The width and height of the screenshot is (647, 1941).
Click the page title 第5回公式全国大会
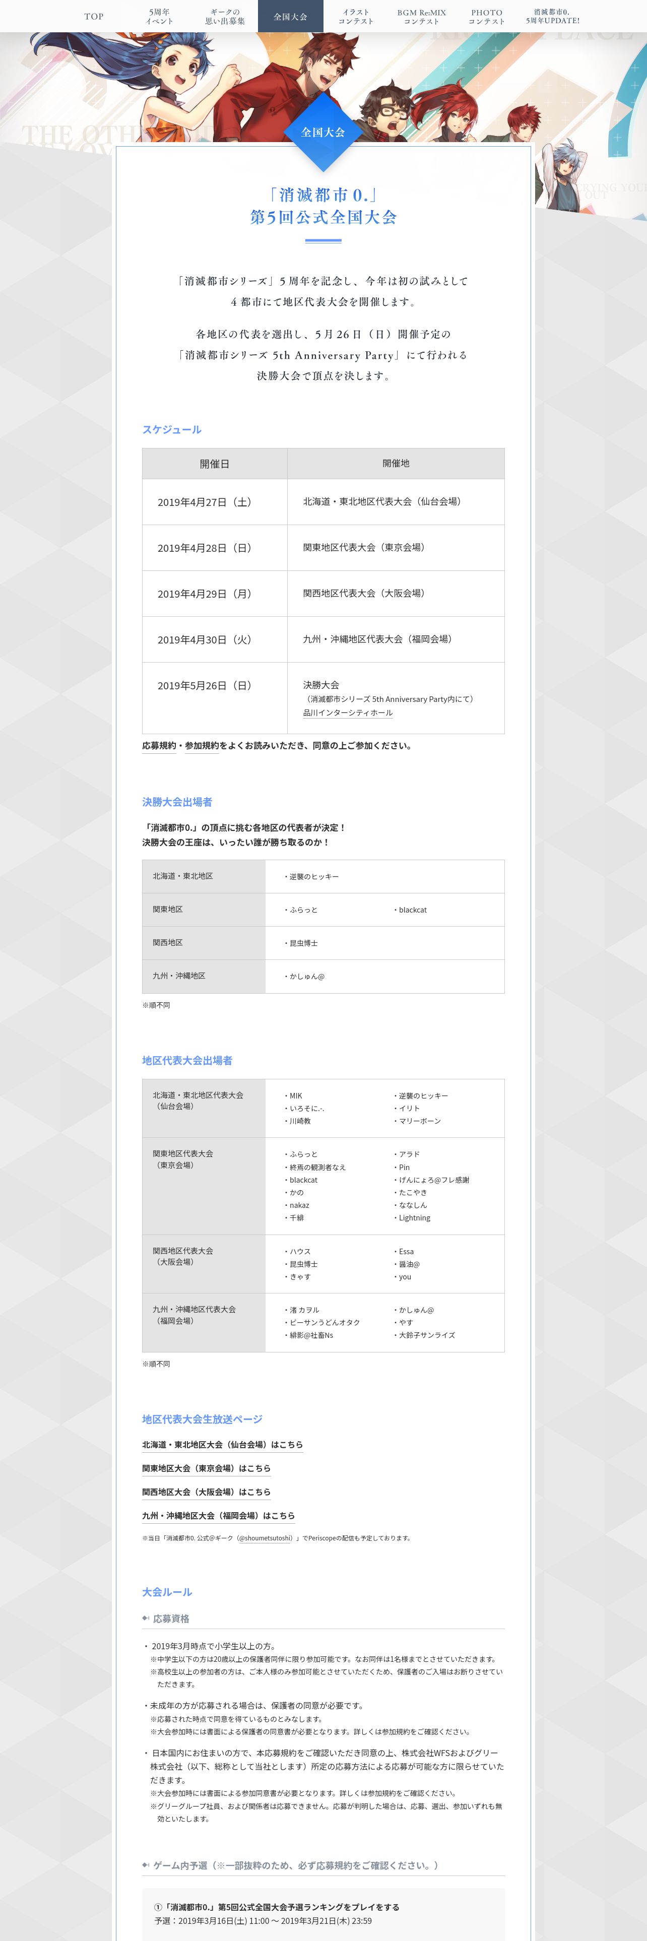[x=323, y=217]
